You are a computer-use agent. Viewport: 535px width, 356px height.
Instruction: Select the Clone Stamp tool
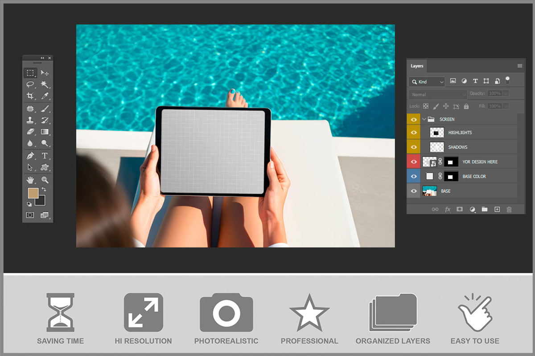(x=30, y=120)
